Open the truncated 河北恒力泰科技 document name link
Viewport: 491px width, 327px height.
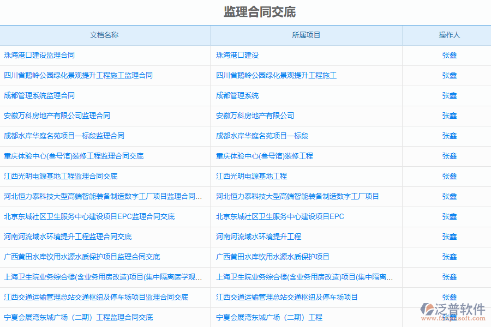click(103, 196)
